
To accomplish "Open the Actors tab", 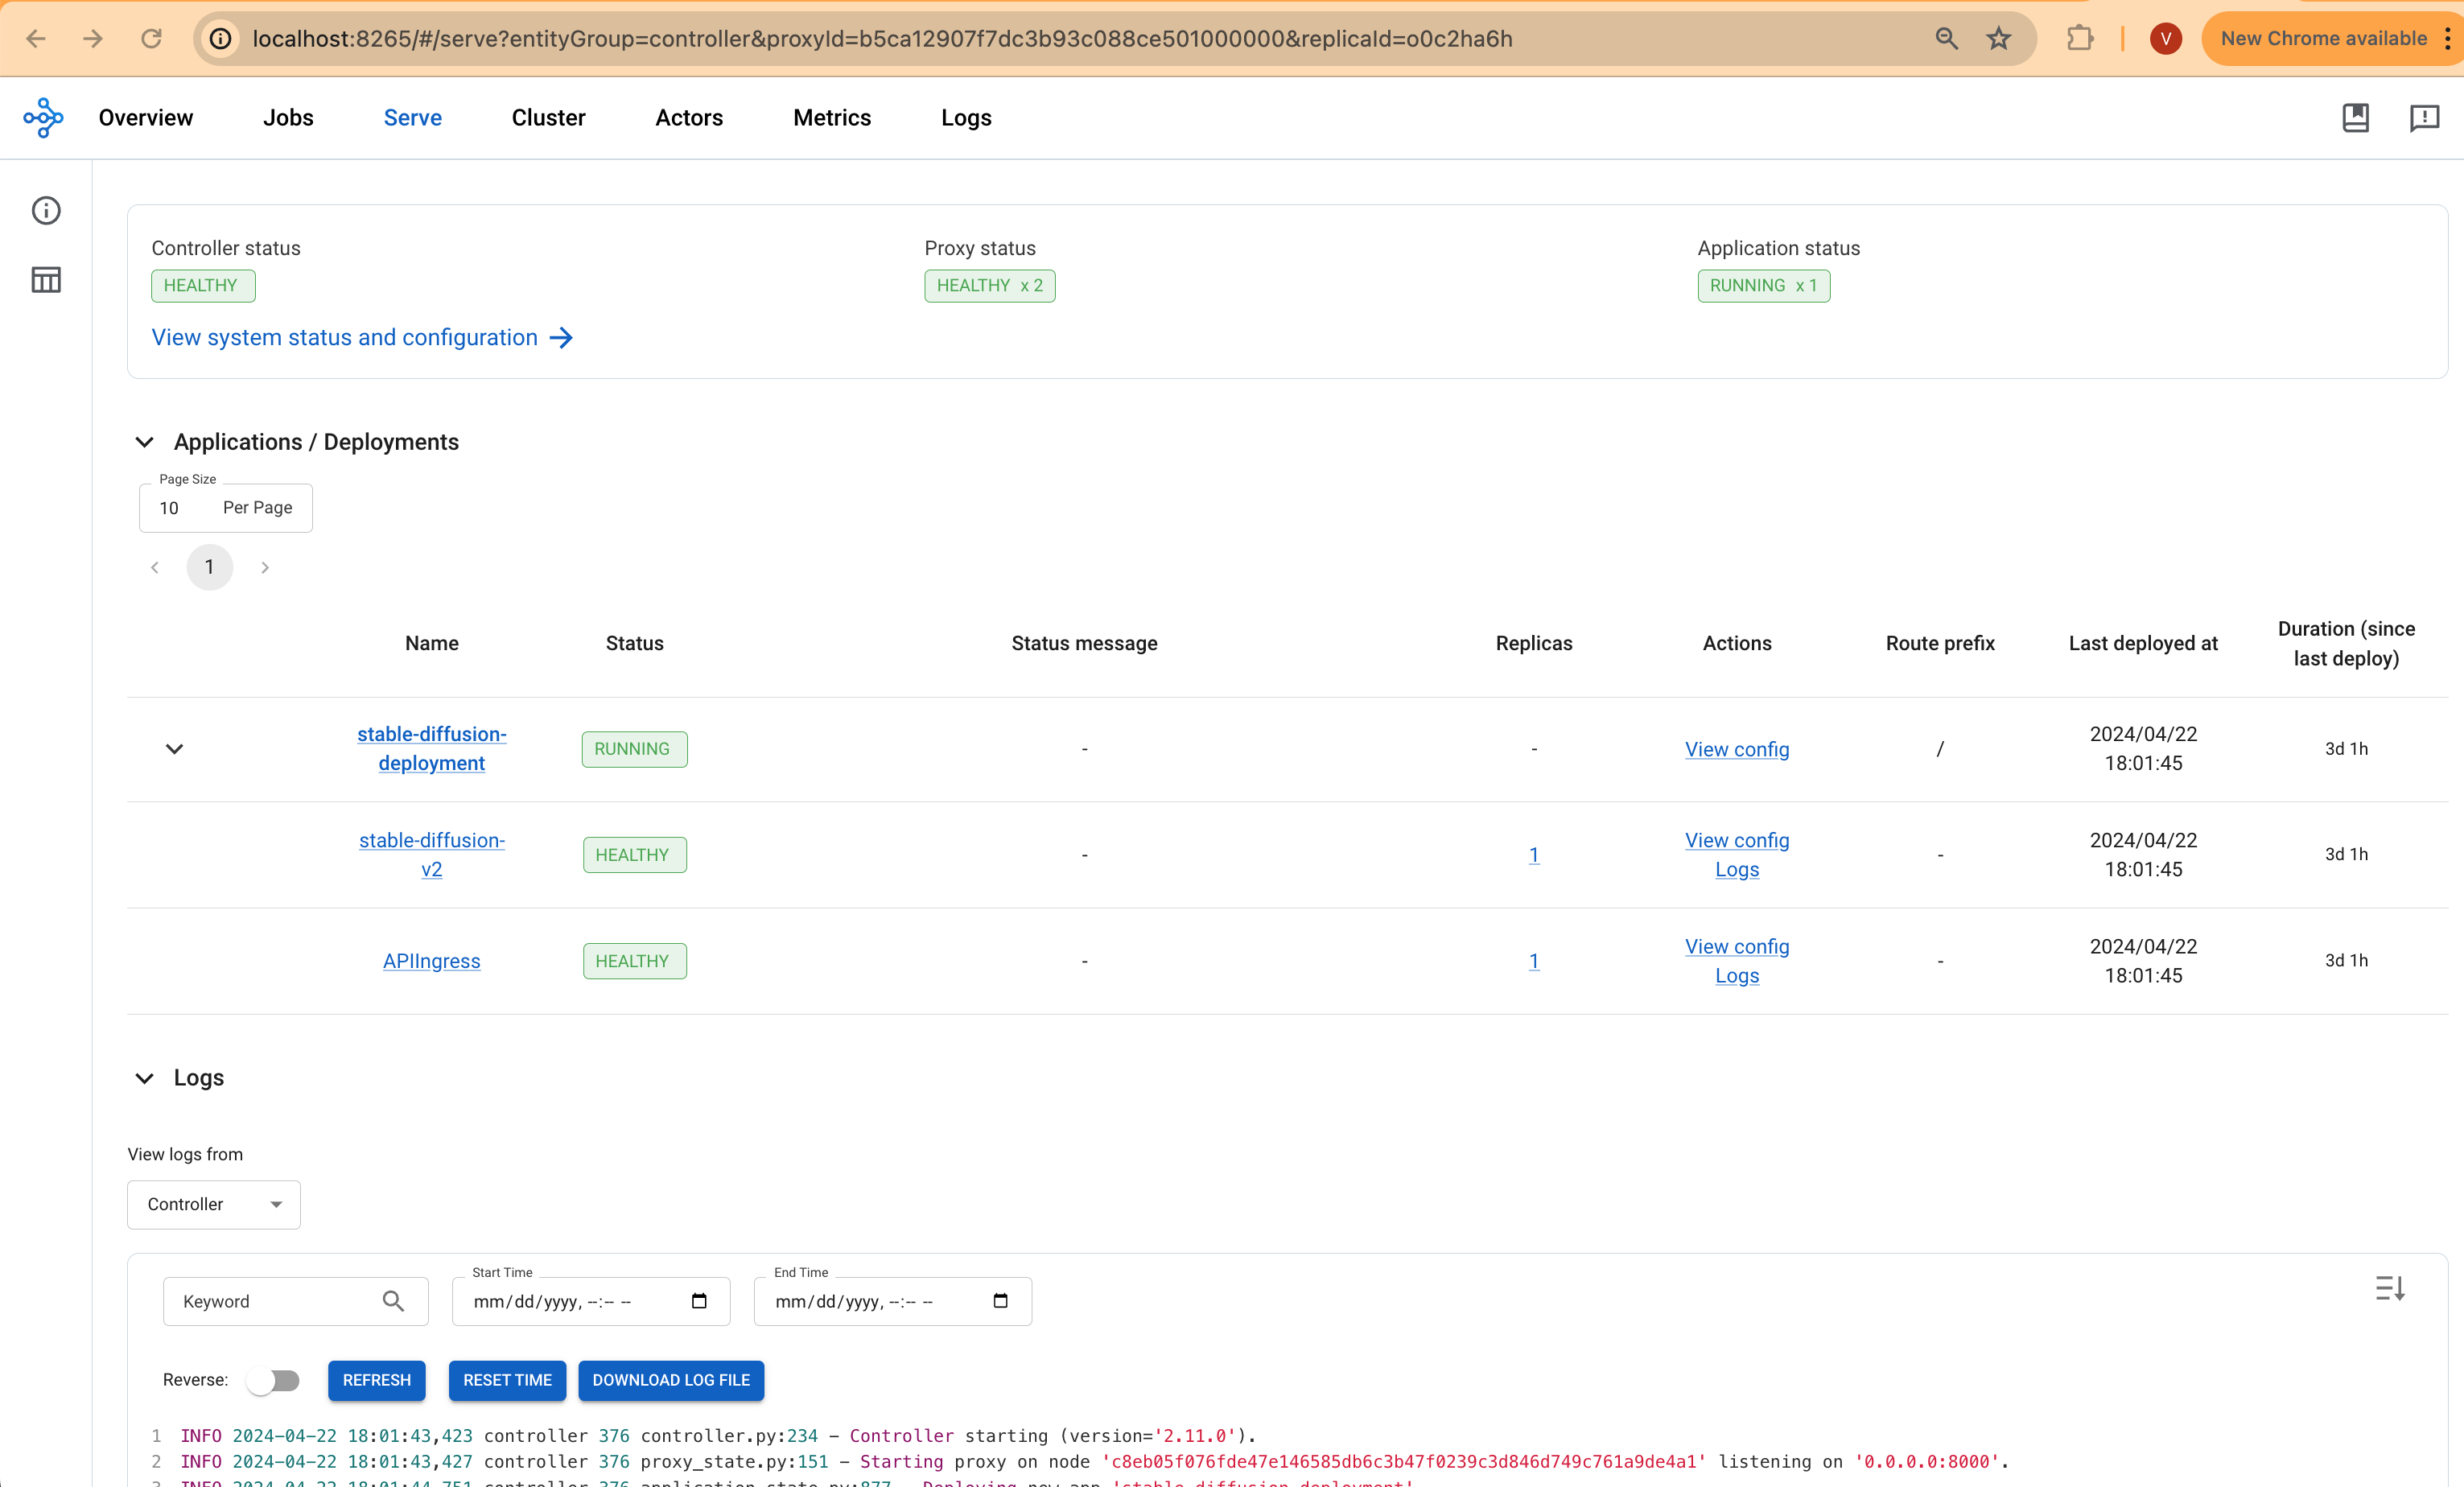I will point(689,117).
